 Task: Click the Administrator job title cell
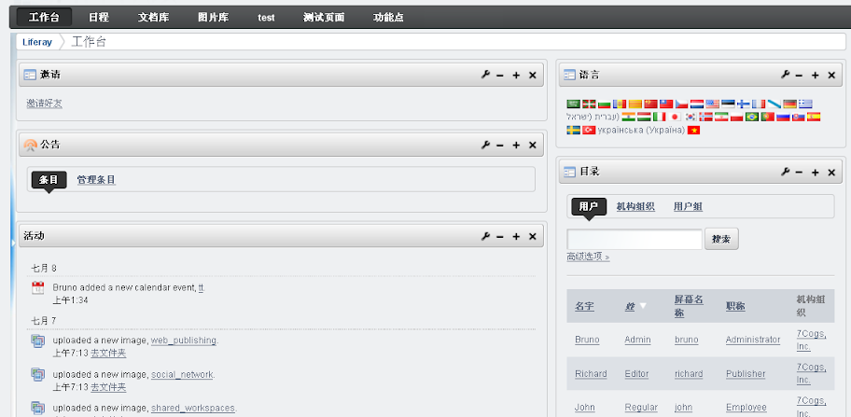tap(753, 340)
